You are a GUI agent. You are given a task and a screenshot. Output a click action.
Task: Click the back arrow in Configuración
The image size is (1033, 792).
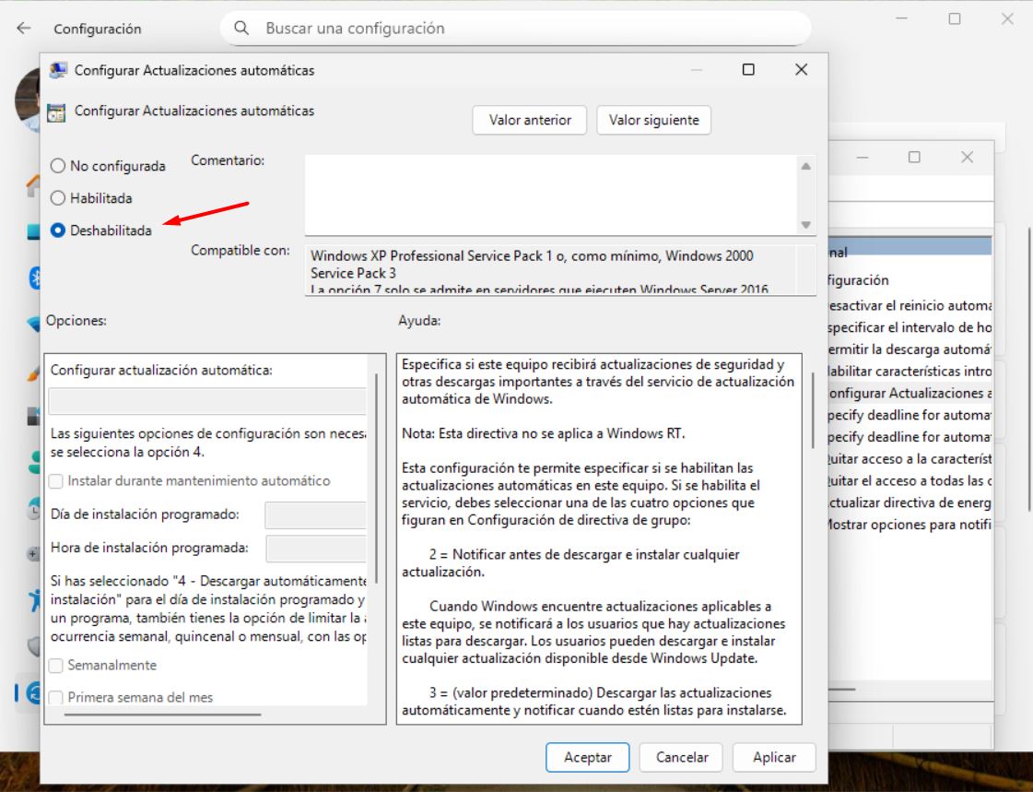point(25,29)
